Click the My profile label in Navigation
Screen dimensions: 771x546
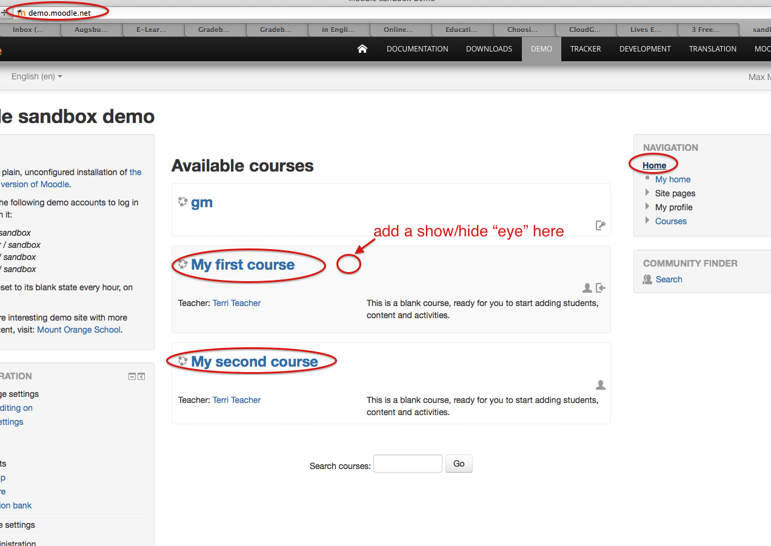(x=674, y=207)
